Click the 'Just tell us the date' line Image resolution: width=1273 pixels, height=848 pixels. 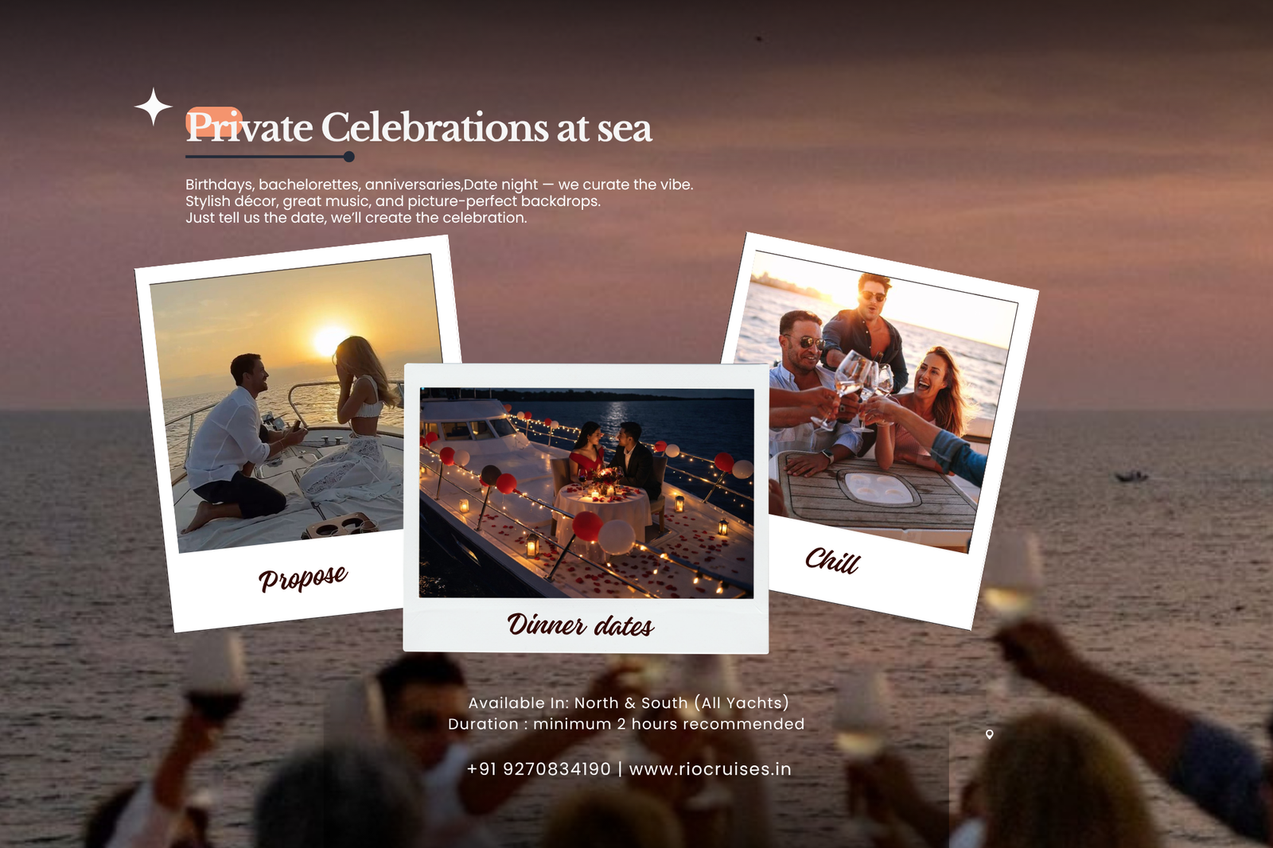(356, 218)
